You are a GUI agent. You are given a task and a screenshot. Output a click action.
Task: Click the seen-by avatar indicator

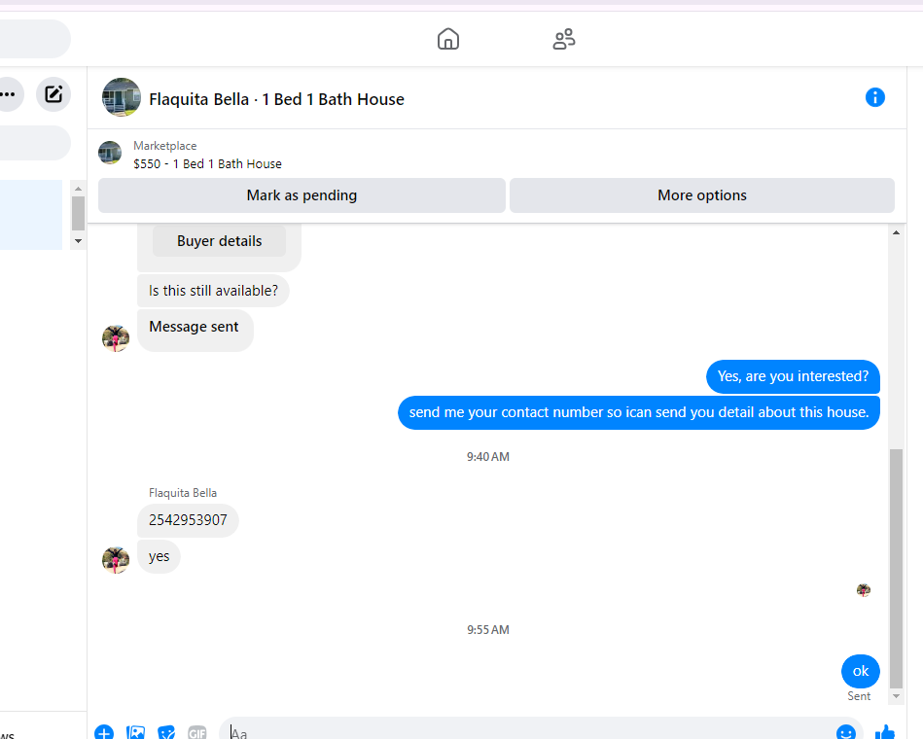864,590
